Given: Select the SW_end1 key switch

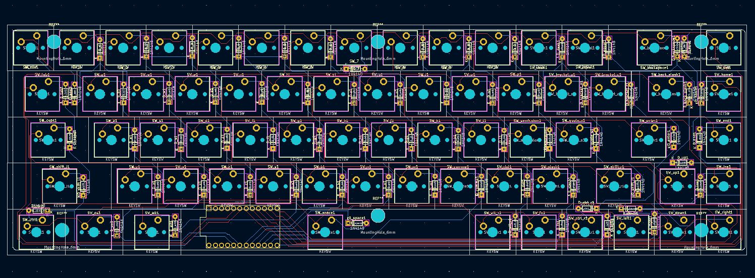Looking at the screenshot, I should (x=723, y=140).
